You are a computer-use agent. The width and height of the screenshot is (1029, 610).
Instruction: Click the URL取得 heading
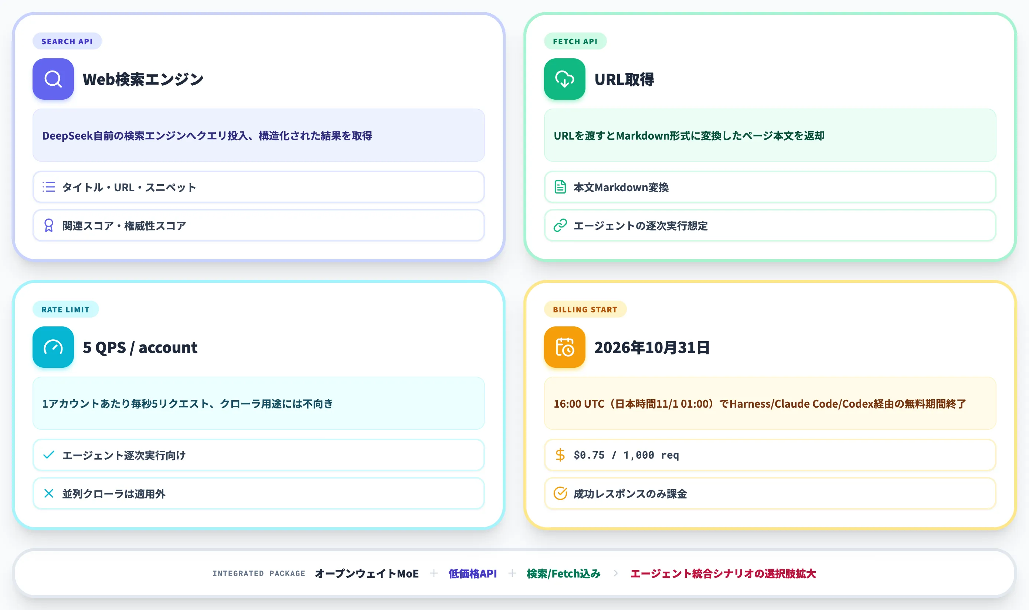pyautogui.click(x=624, y=79)
